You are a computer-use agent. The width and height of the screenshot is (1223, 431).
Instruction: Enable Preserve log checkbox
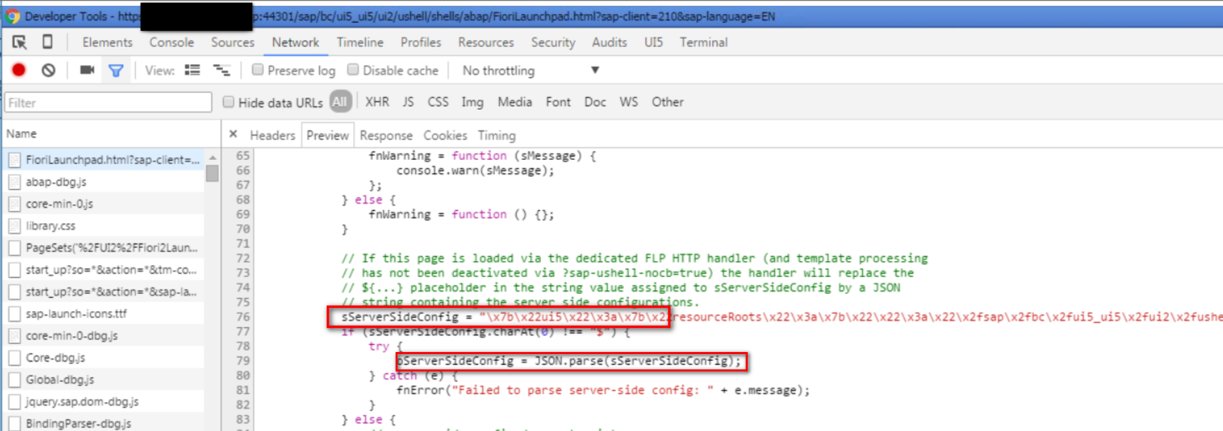point(258,70)
